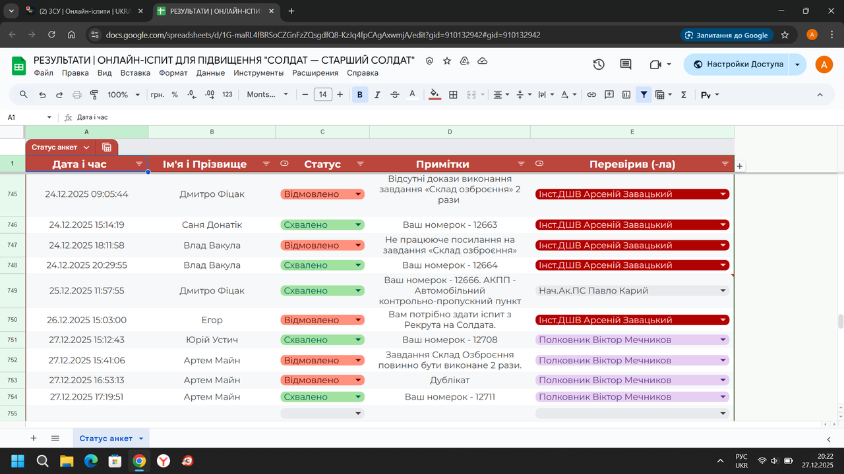Open text wrapping dropdown
844x474 pixels.
546,95
